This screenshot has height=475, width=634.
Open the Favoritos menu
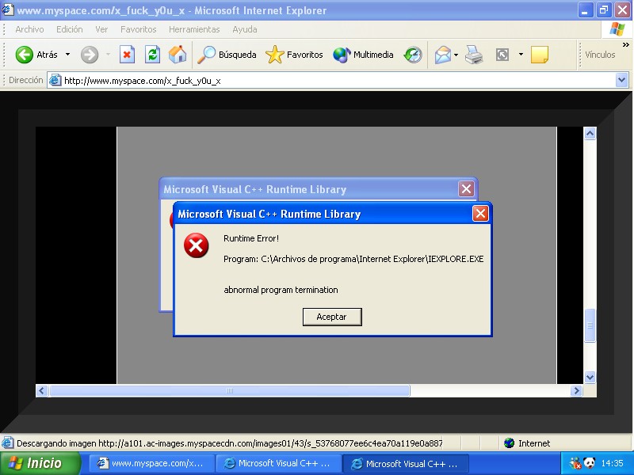coord(138,29)
